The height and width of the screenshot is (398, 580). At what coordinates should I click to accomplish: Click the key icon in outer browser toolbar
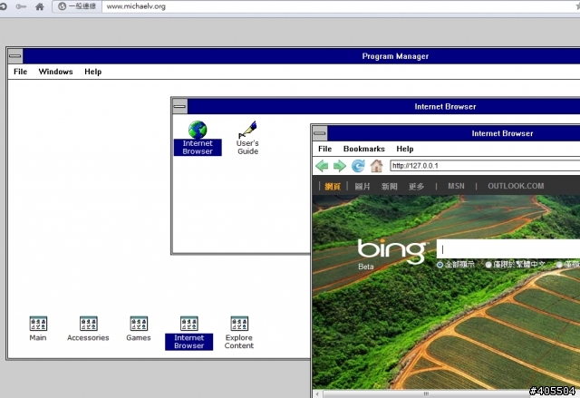pyautogui.click(x=21, y=6)
